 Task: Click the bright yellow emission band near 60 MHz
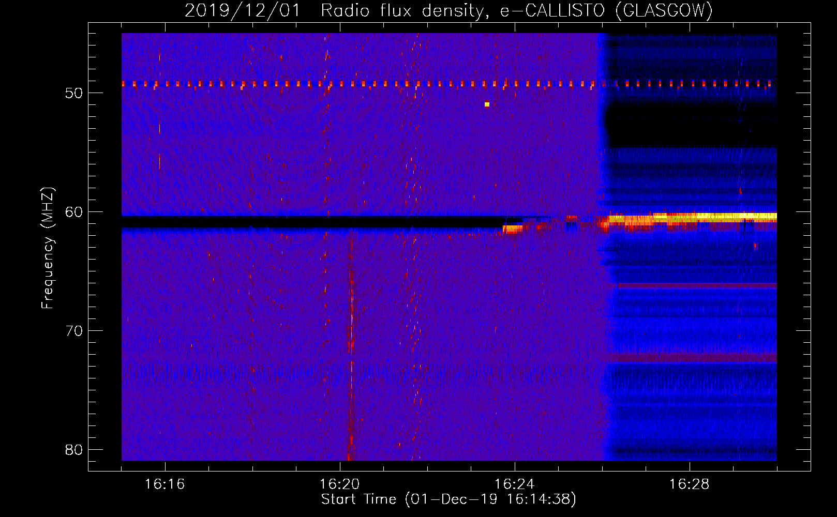693,218
